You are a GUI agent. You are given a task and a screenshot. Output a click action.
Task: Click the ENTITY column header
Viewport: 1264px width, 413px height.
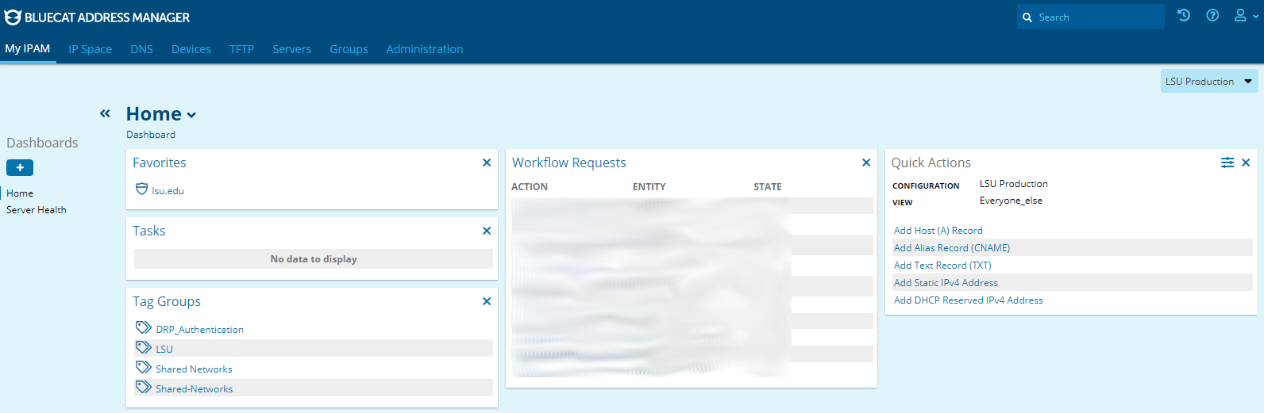[649, 187]
